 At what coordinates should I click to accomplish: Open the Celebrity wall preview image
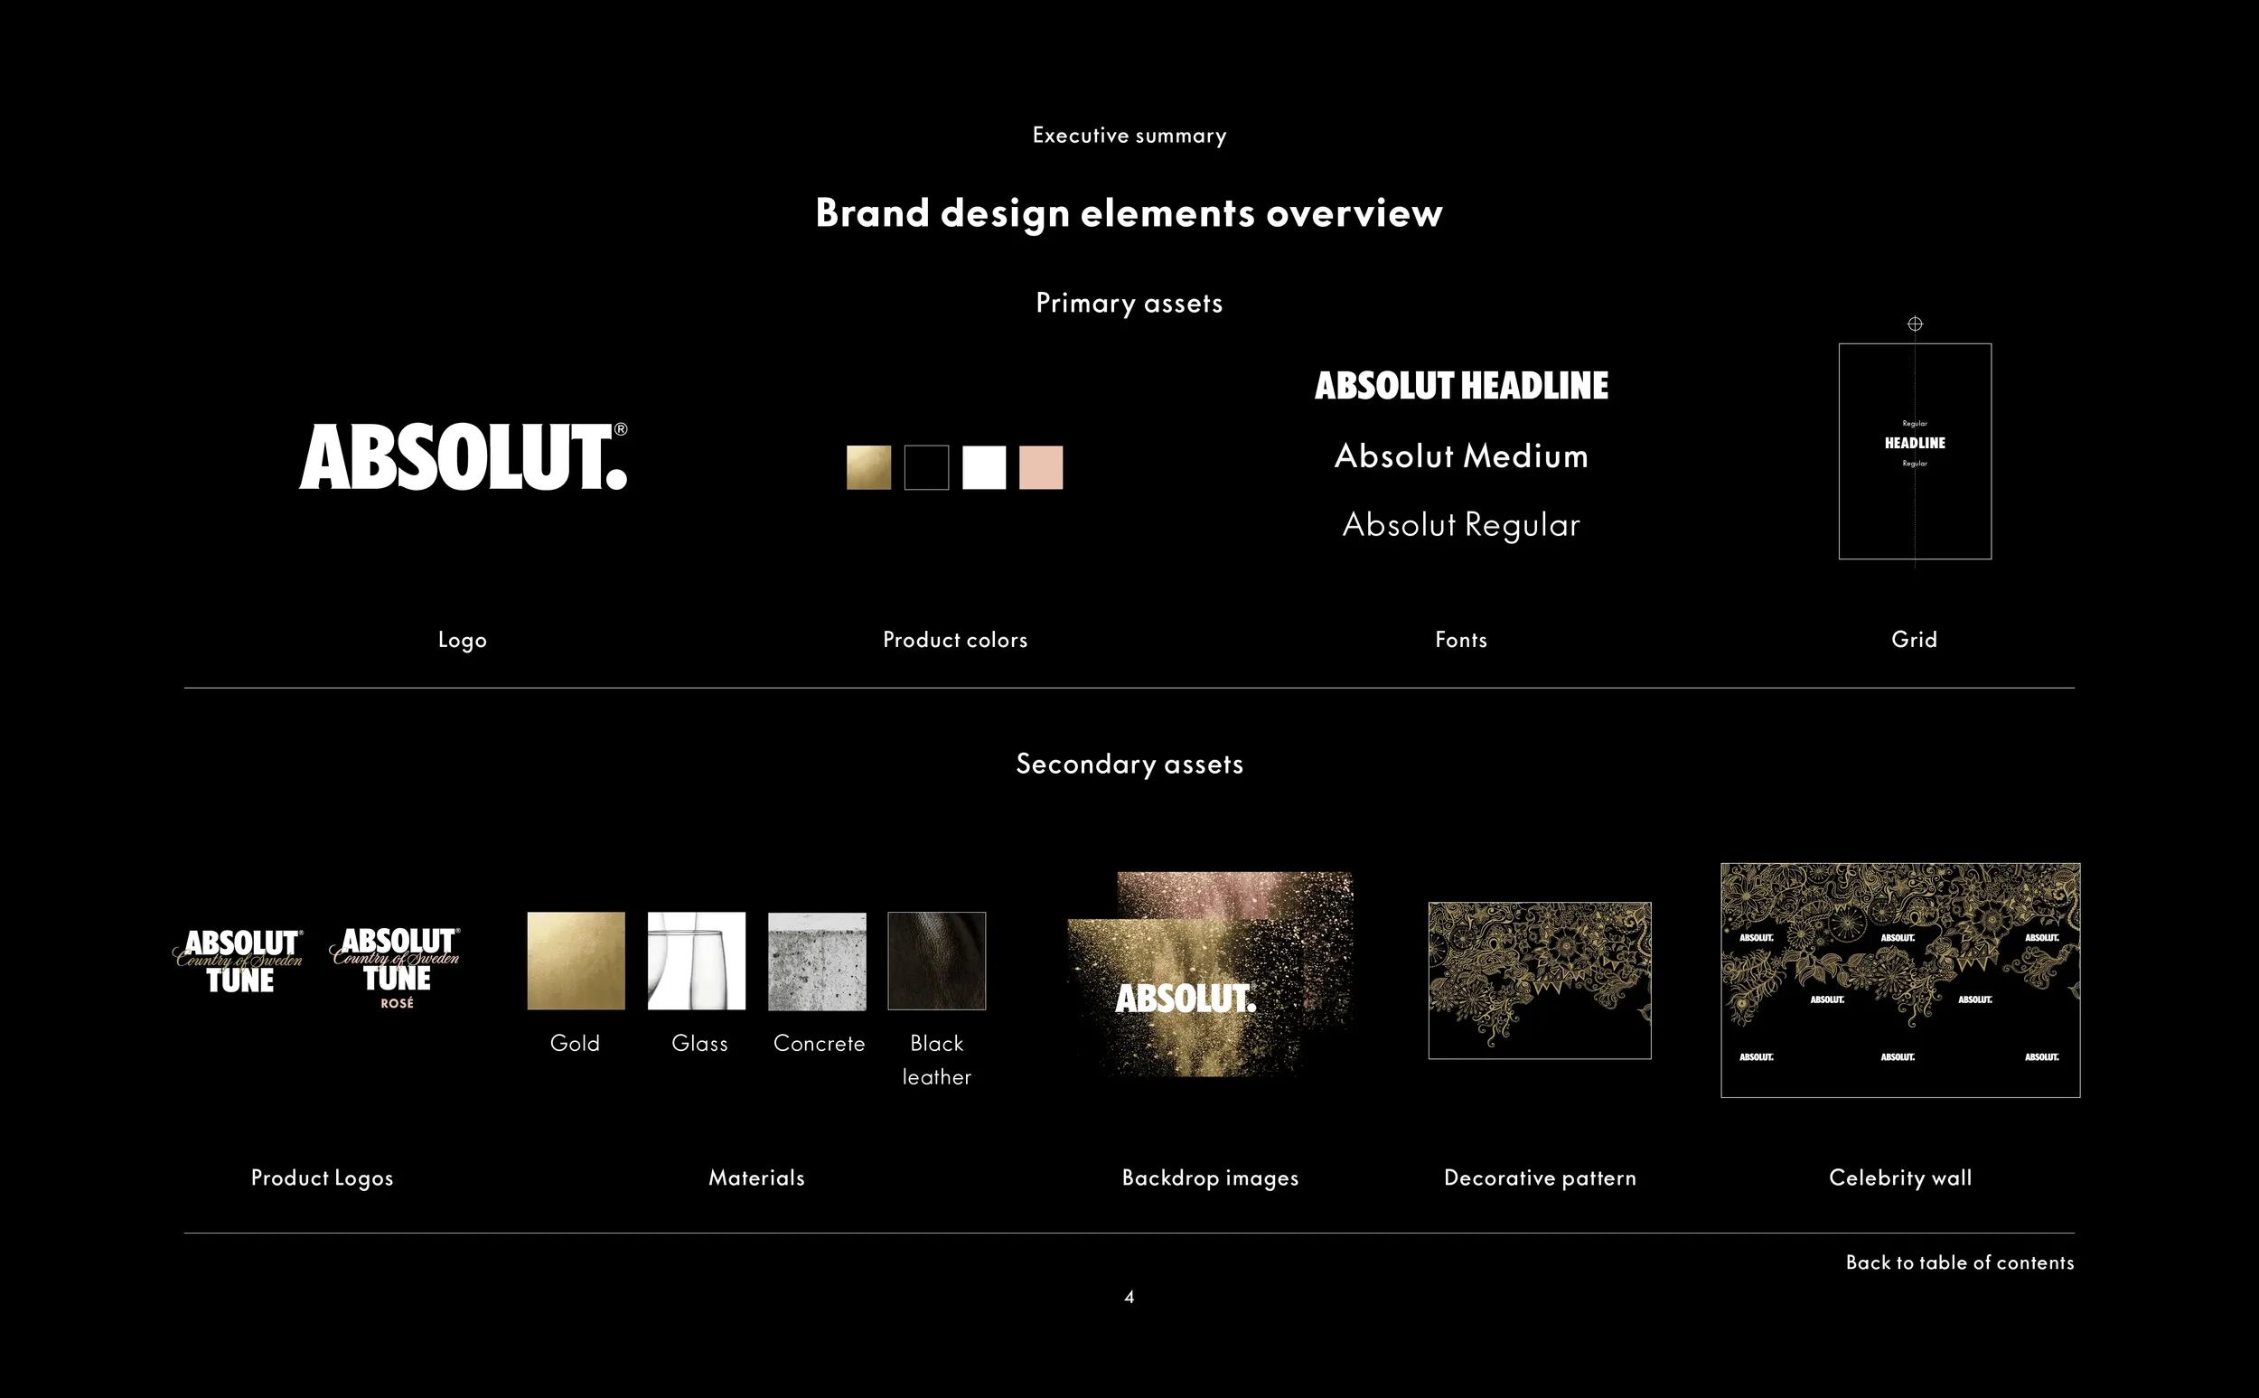click(x=1899, y=980)
